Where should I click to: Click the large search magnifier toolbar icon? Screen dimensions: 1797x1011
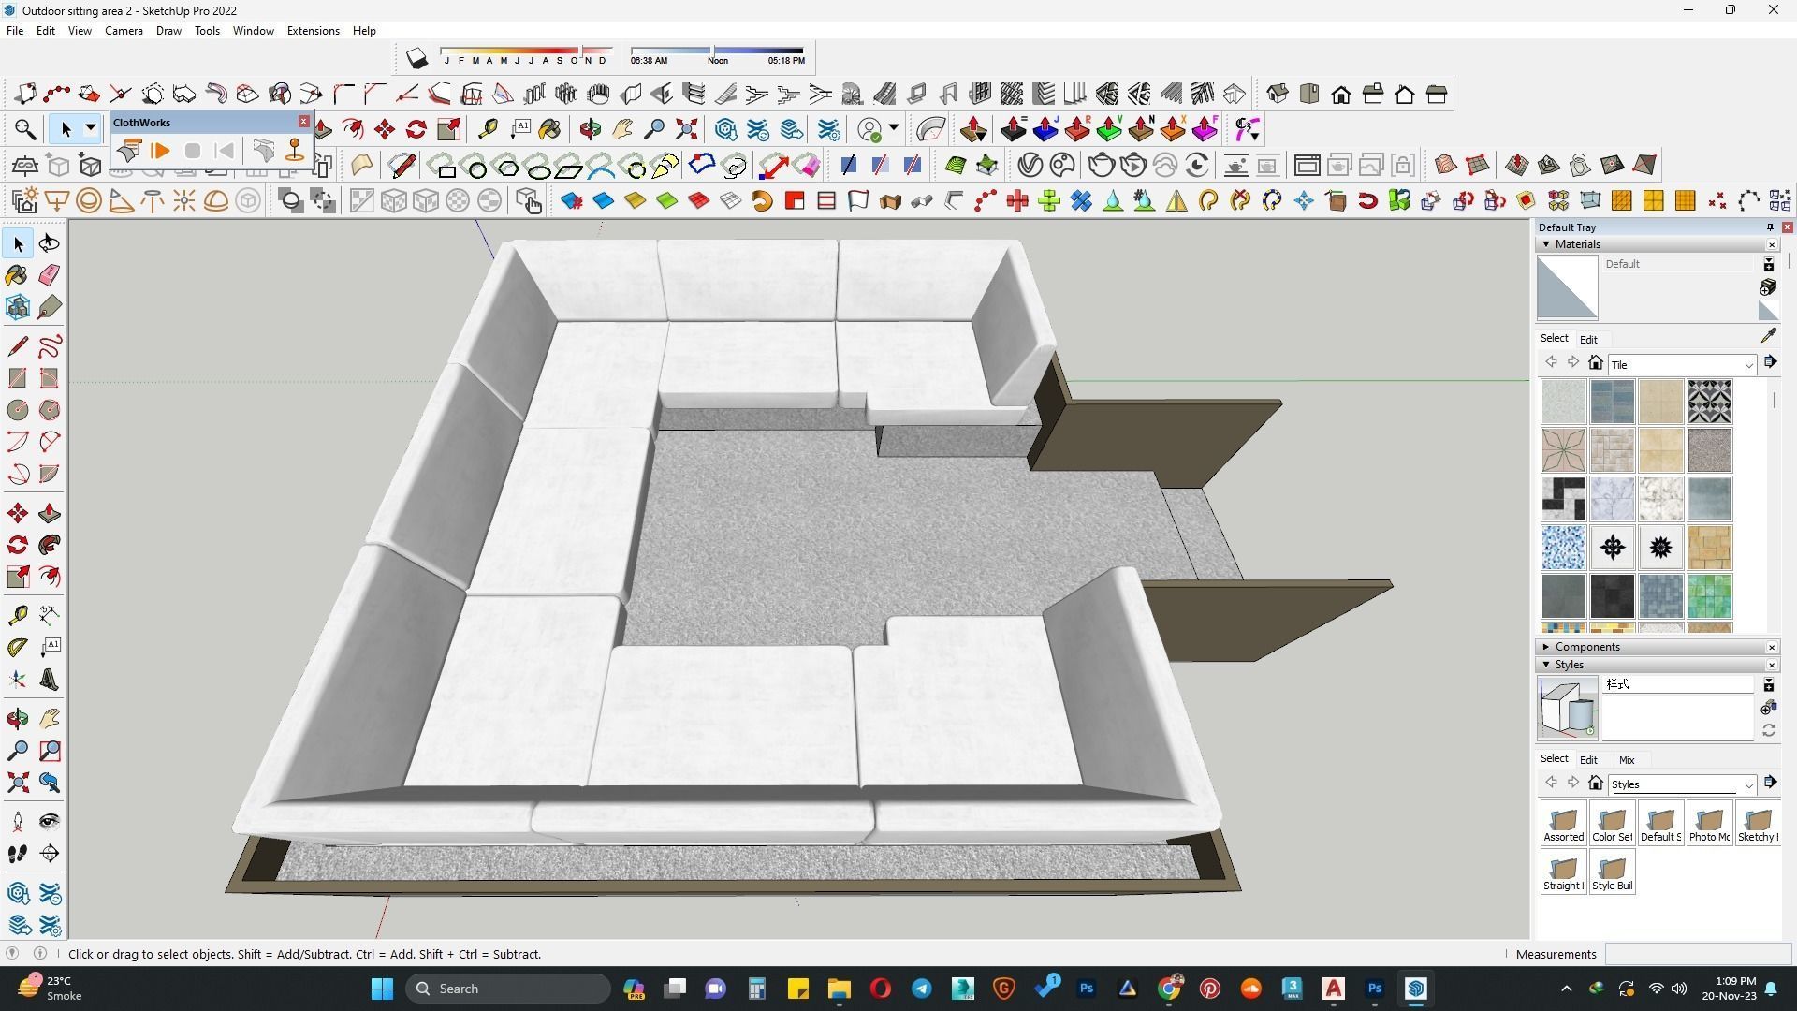tap(25, 129)
